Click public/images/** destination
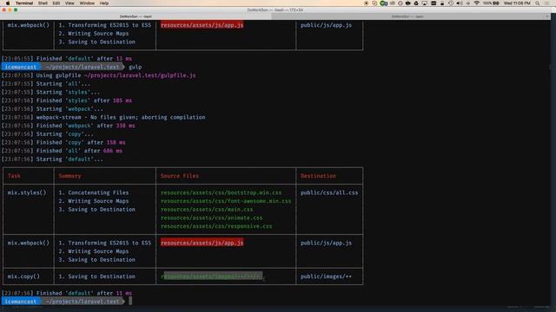 327,276
